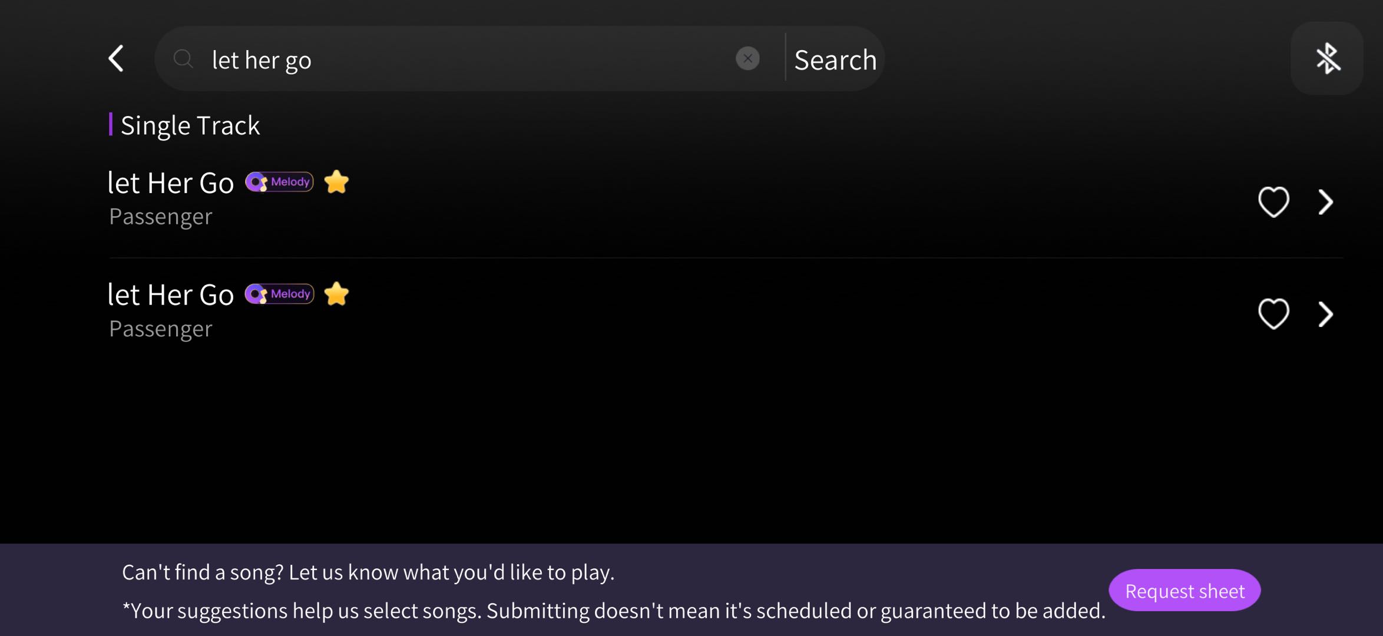Click the Melody badge on second track
The width and height of the screenshot is (1383, 636).
coord(279,294)
